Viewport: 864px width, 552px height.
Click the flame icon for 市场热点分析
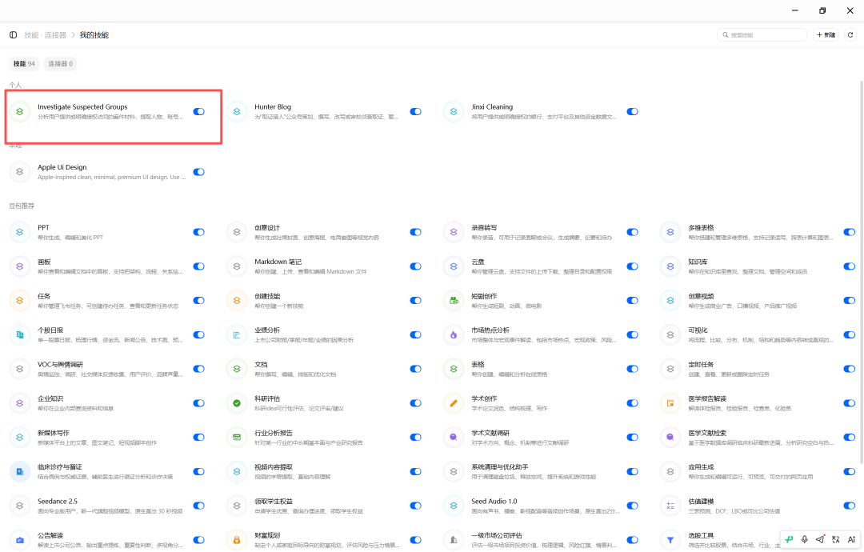click(454, 335)
